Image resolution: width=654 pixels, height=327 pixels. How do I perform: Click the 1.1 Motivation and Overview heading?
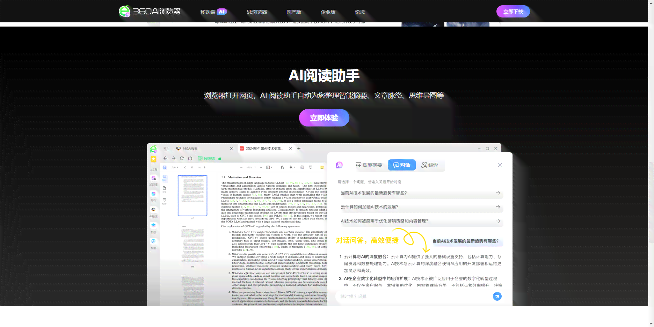pyautogui.click(x=241, y=177)
